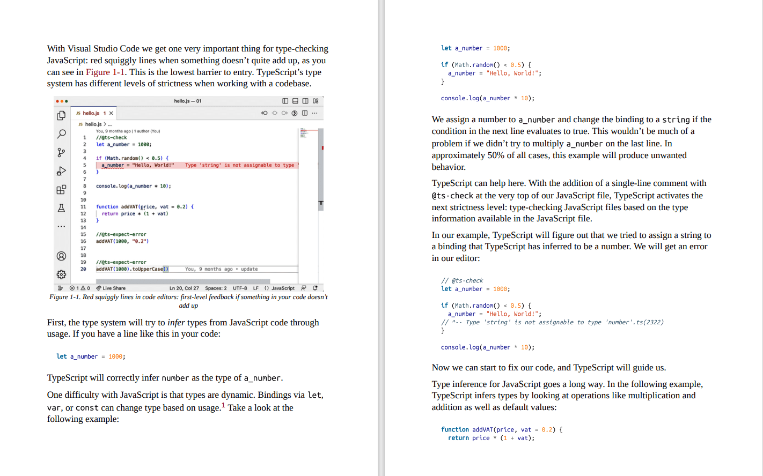The width and height of the screenshot is (763, 476).
Task: Toggle the bottom panel layout icon
Action: [x=295, y=101]
